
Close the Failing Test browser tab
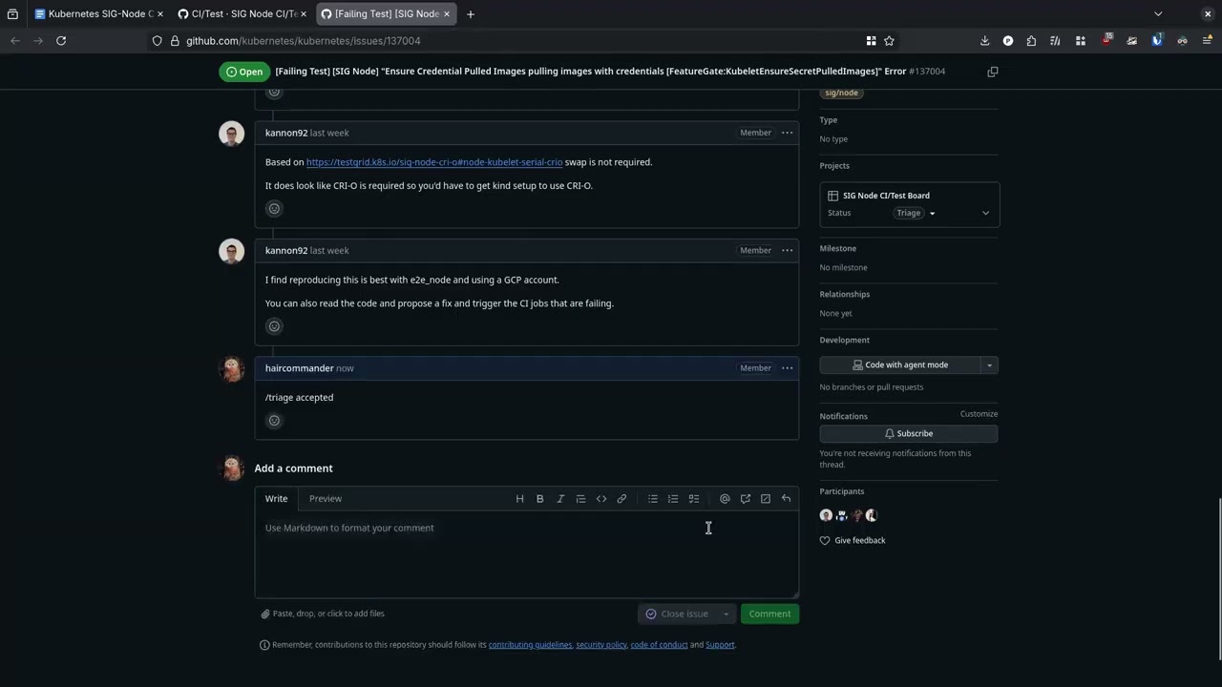[x=448, y=14]
